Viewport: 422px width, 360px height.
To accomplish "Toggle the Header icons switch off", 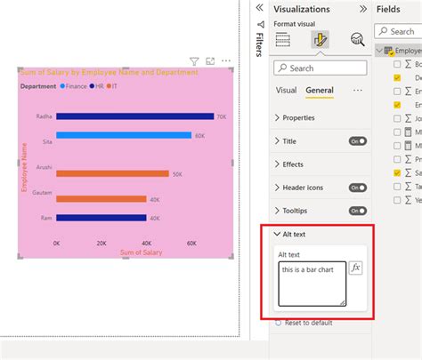I will [x=358, y=188].
